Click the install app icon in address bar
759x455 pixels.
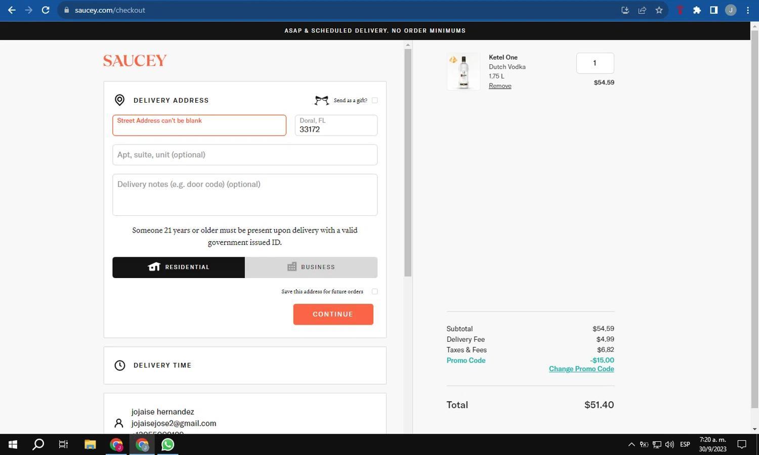coord(625,10)
